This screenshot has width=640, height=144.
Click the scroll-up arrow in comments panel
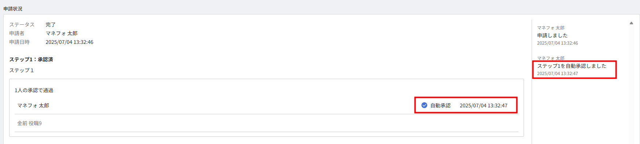point(631,23)
